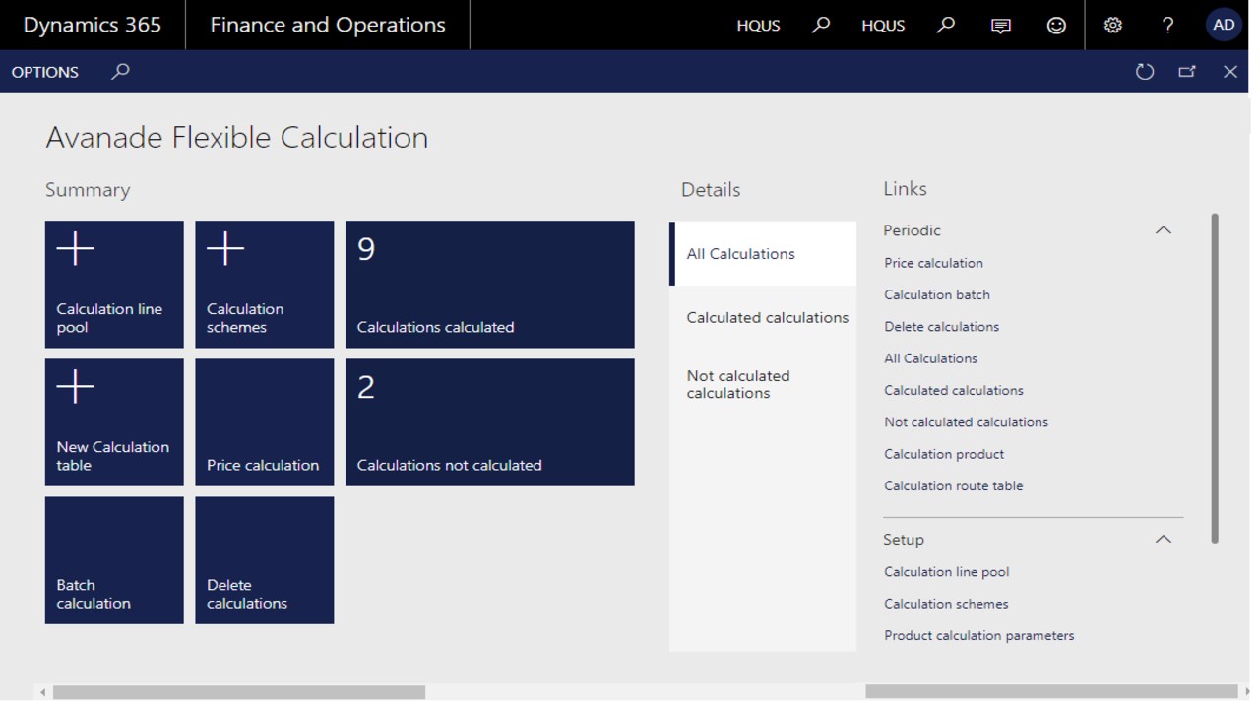Open Product calculation parameters link
This screenshot has height=709, width=1260.
click(978, 635)
